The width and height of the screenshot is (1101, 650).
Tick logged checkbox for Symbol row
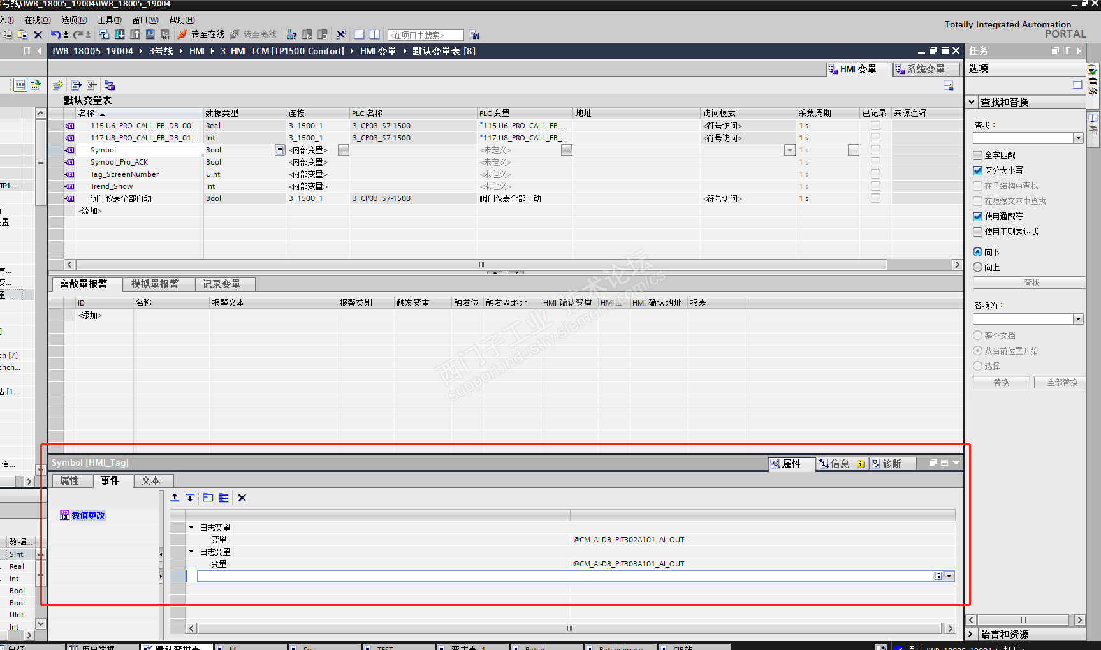875,150
